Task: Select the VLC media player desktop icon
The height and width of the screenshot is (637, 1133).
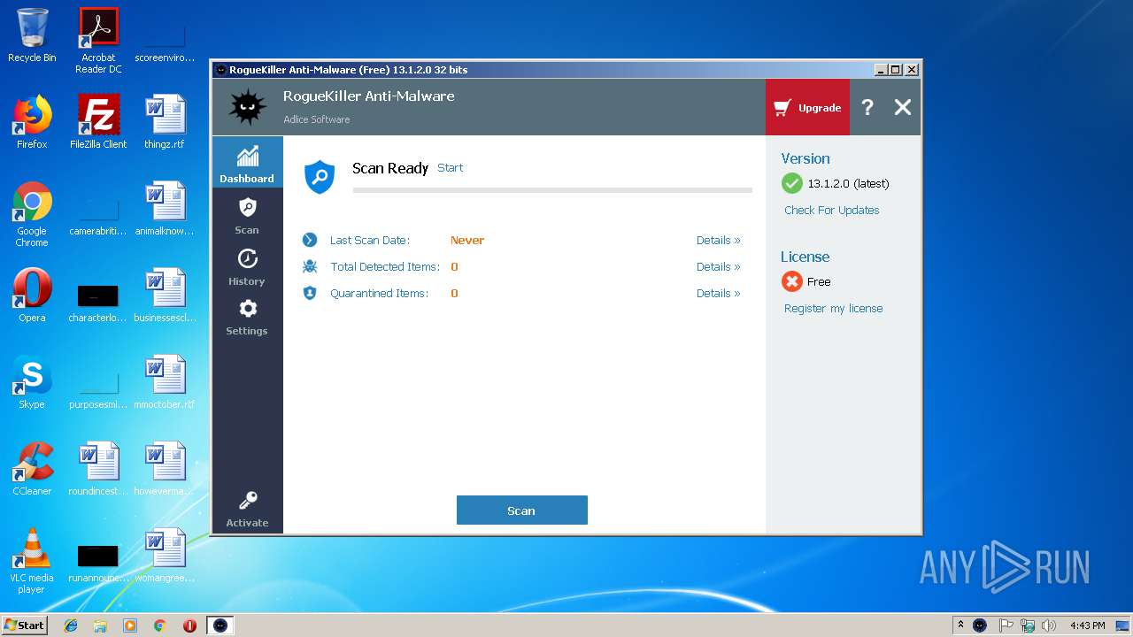Action: click(32, 561)
